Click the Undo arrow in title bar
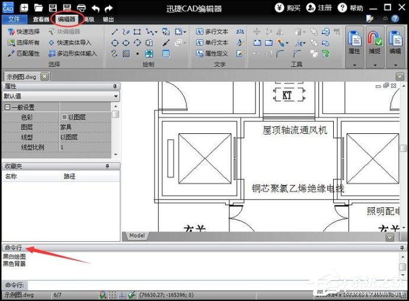Image resolution: width=409 pixels, height=301 pixels. (95, 8)
